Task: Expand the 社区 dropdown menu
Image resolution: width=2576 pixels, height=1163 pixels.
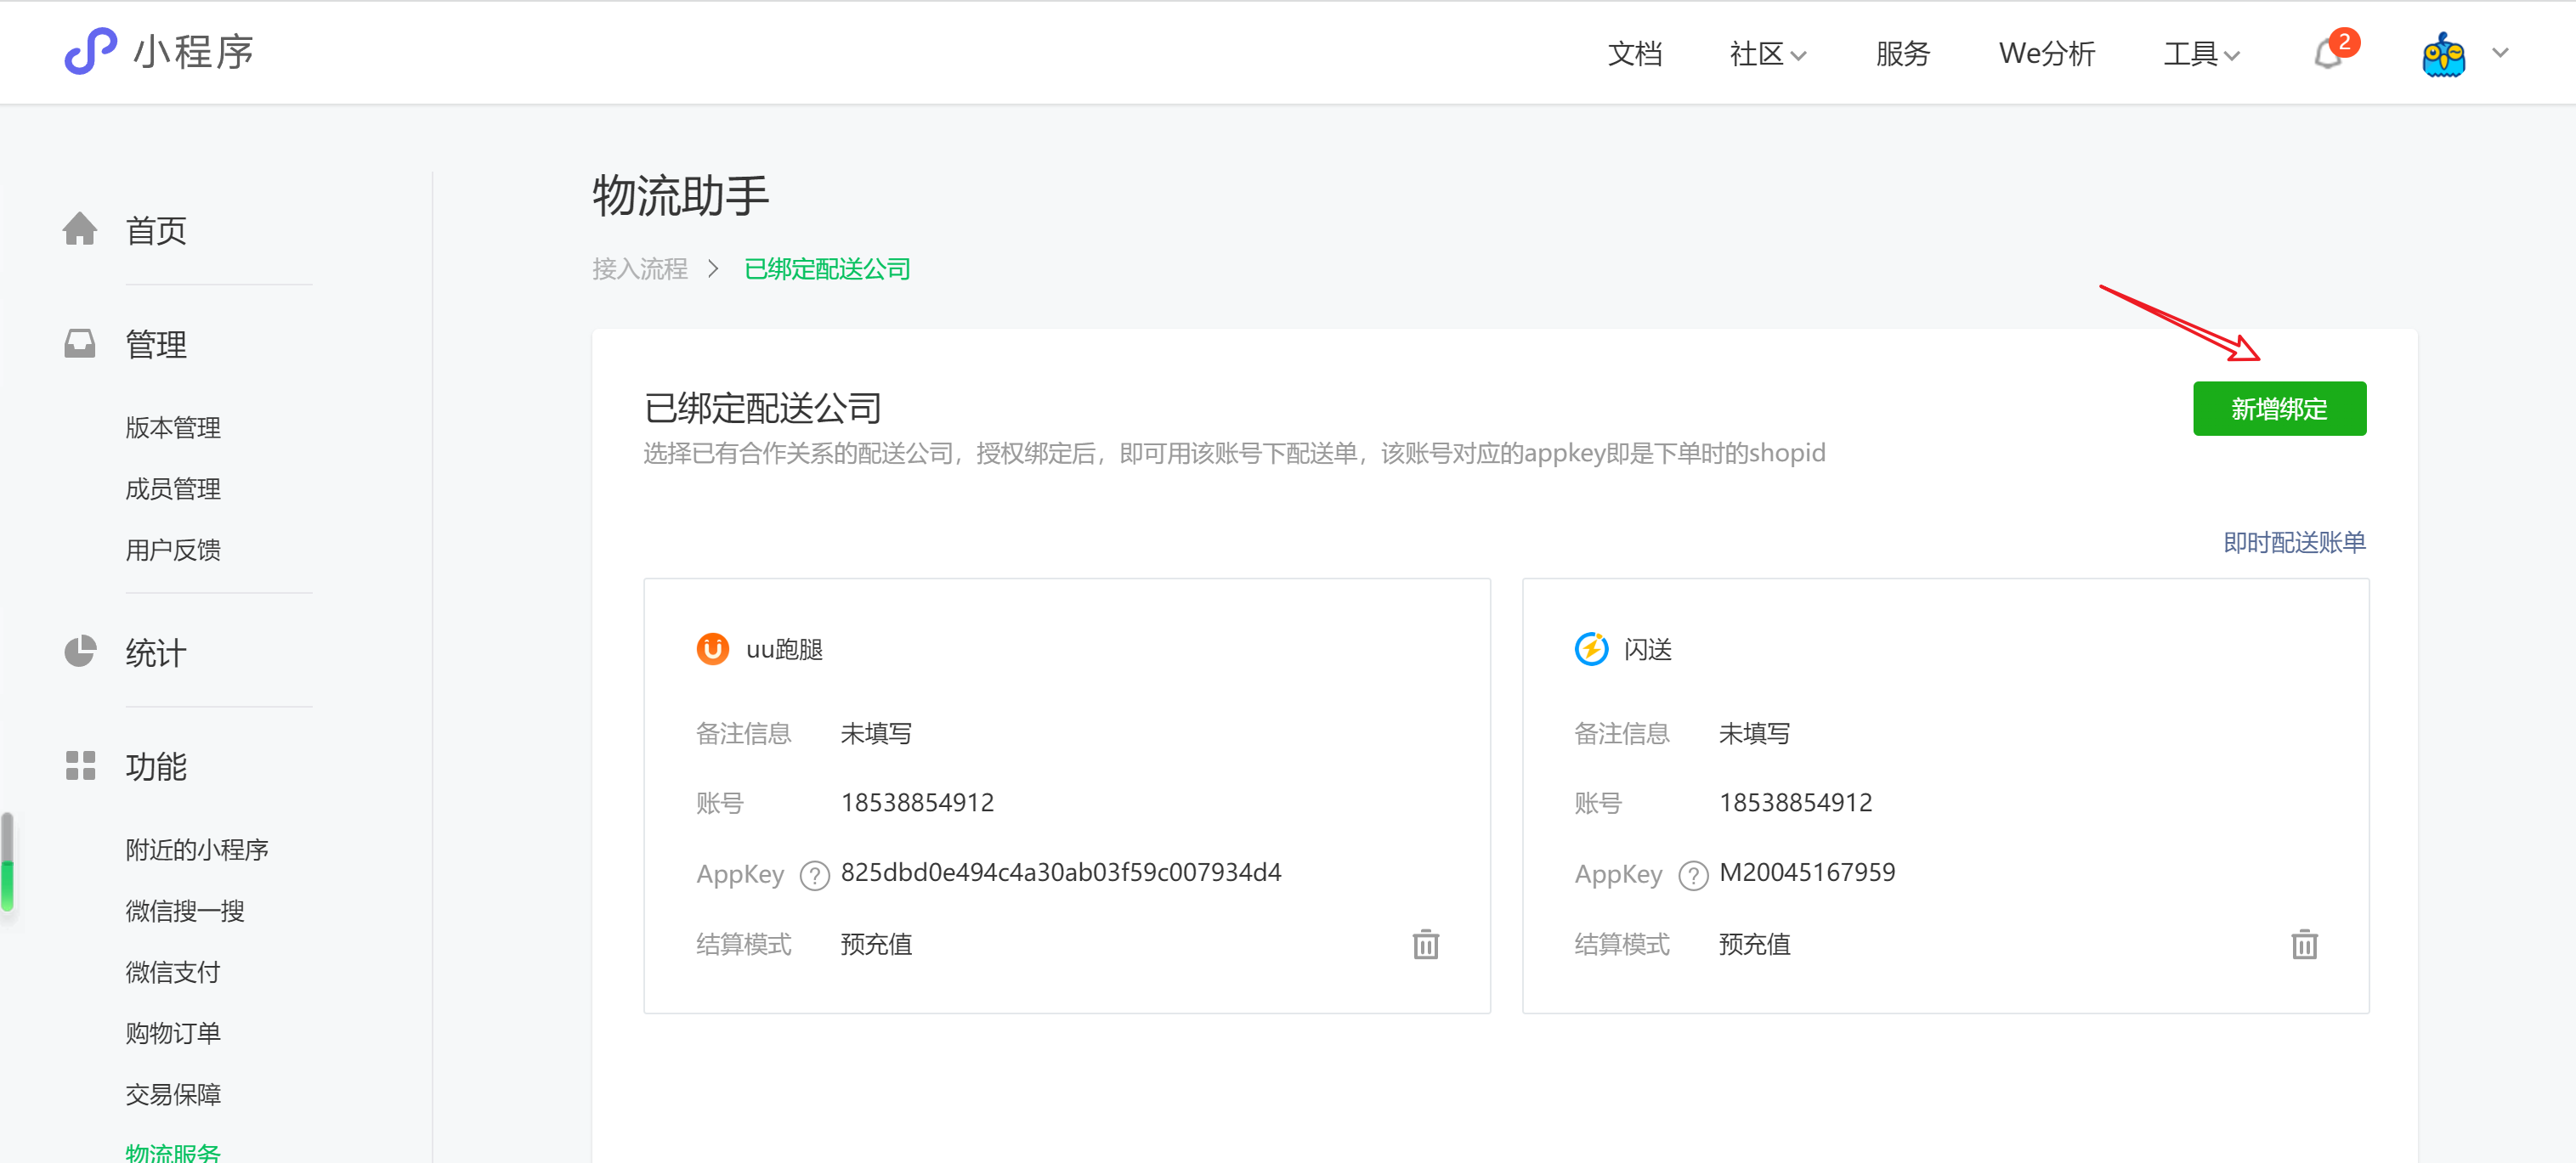Action: 1767,54
